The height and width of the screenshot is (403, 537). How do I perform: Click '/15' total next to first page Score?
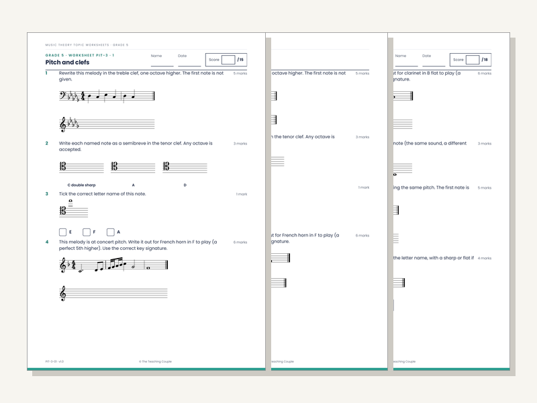pos(240,60)
